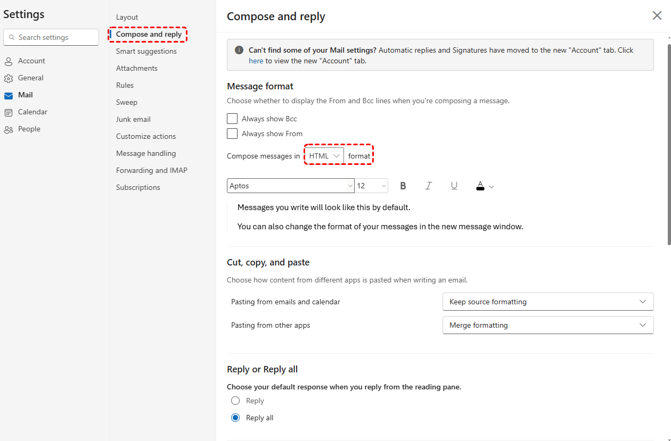Open the HTML message format dropdown
The image size is (671, 441).
pos(324,156)
